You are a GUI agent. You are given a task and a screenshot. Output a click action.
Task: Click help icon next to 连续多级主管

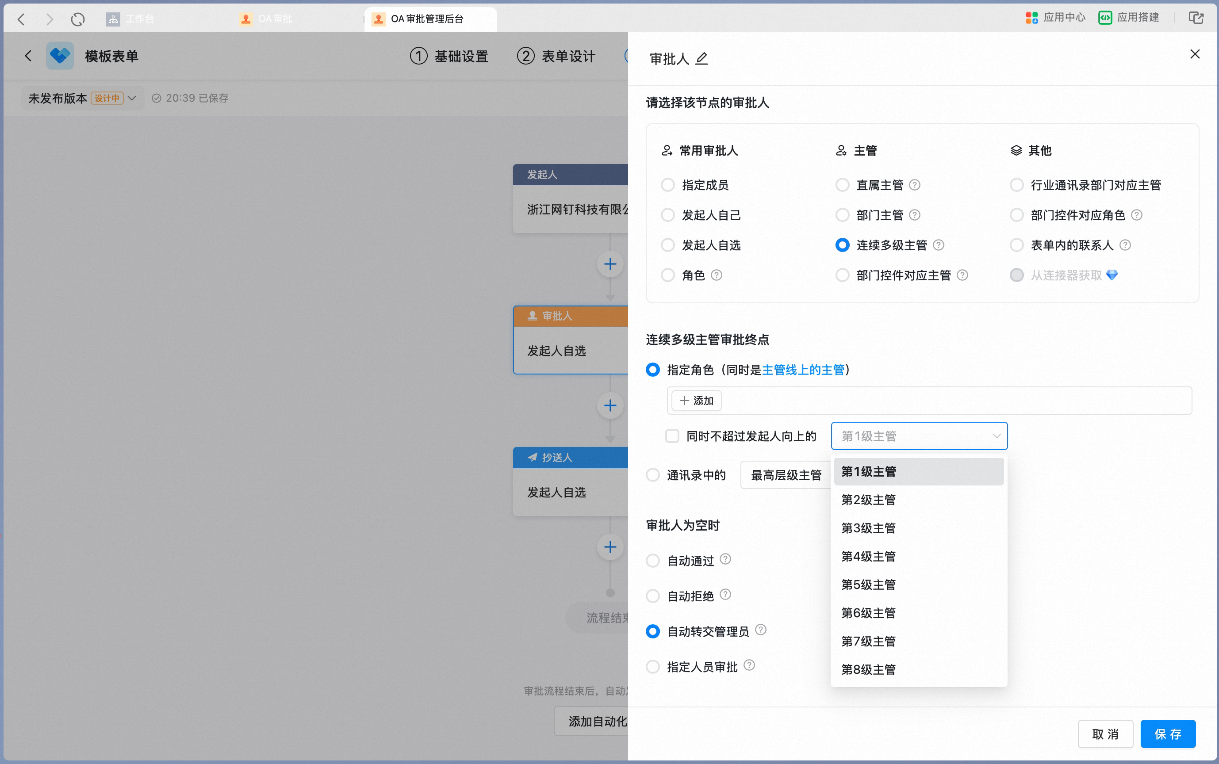(938, 245)
